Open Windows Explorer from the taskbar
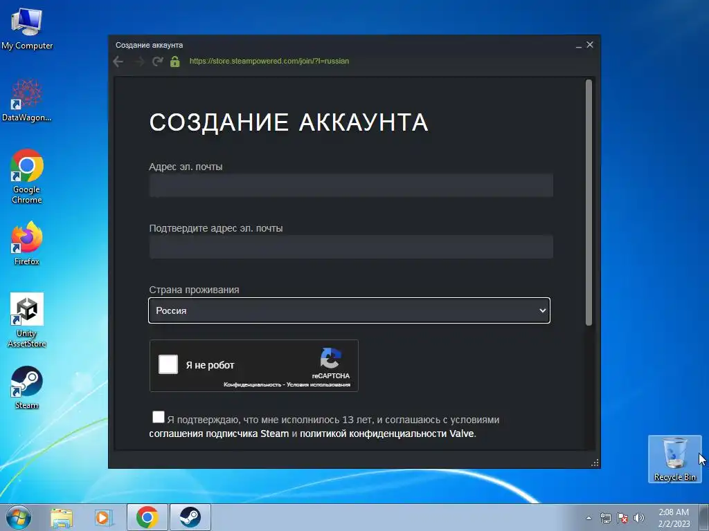Image resolution: width=709 pixels, height=531 pixels. (x=62, y=517)
